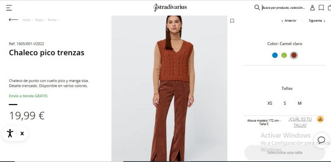Open Ropa breadcrumb link

coord(39,20)
